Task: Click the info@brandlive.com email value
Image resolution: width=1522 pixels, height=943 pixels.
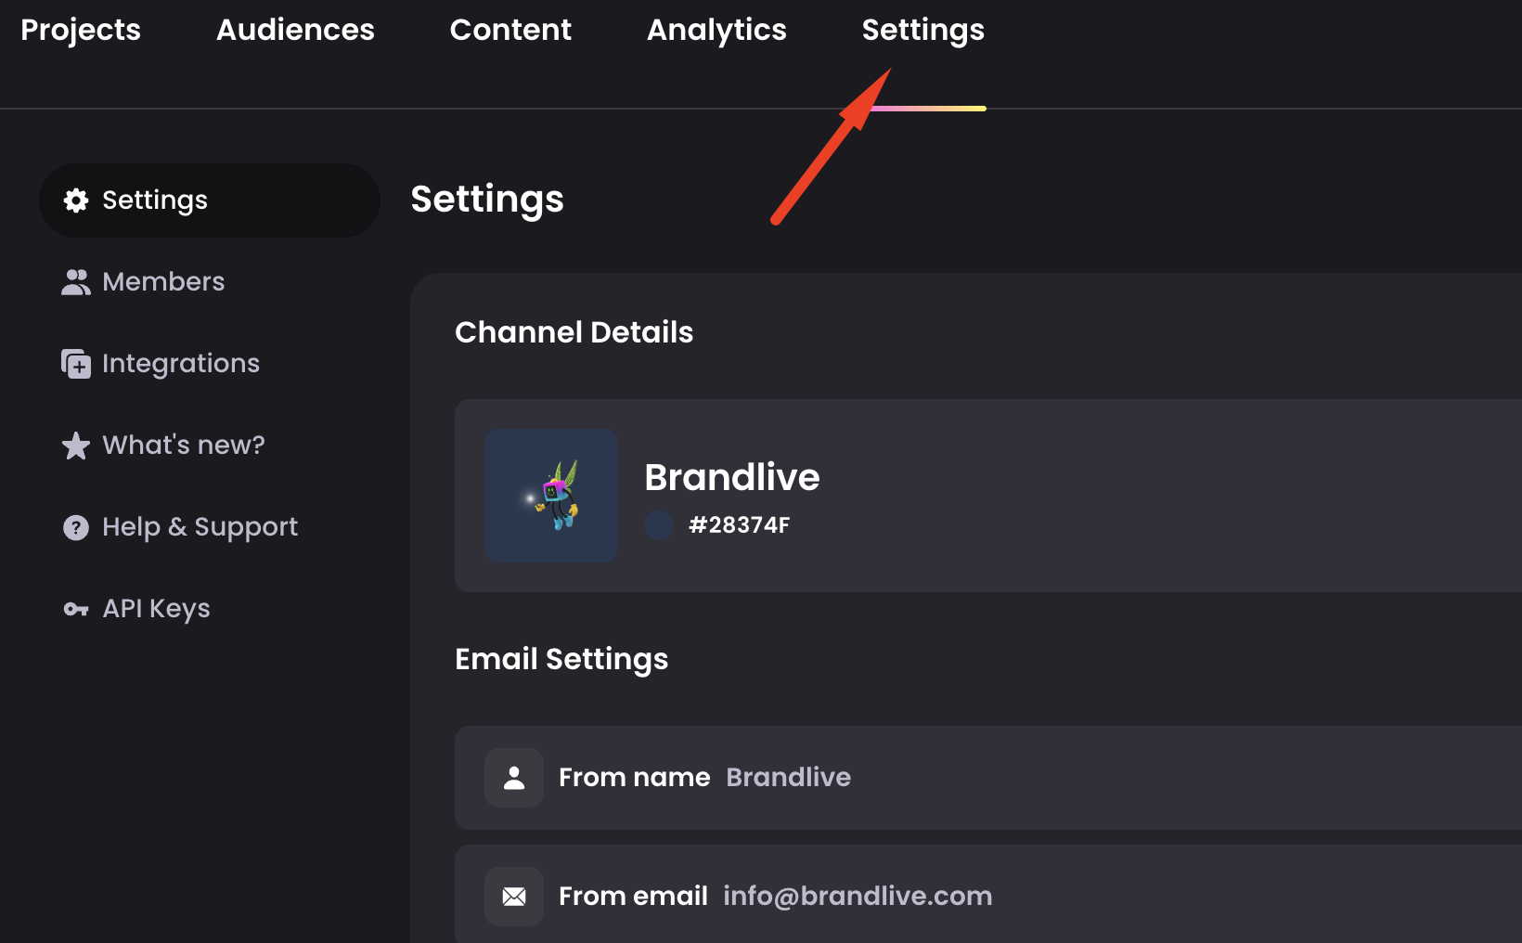Action: 858,896
